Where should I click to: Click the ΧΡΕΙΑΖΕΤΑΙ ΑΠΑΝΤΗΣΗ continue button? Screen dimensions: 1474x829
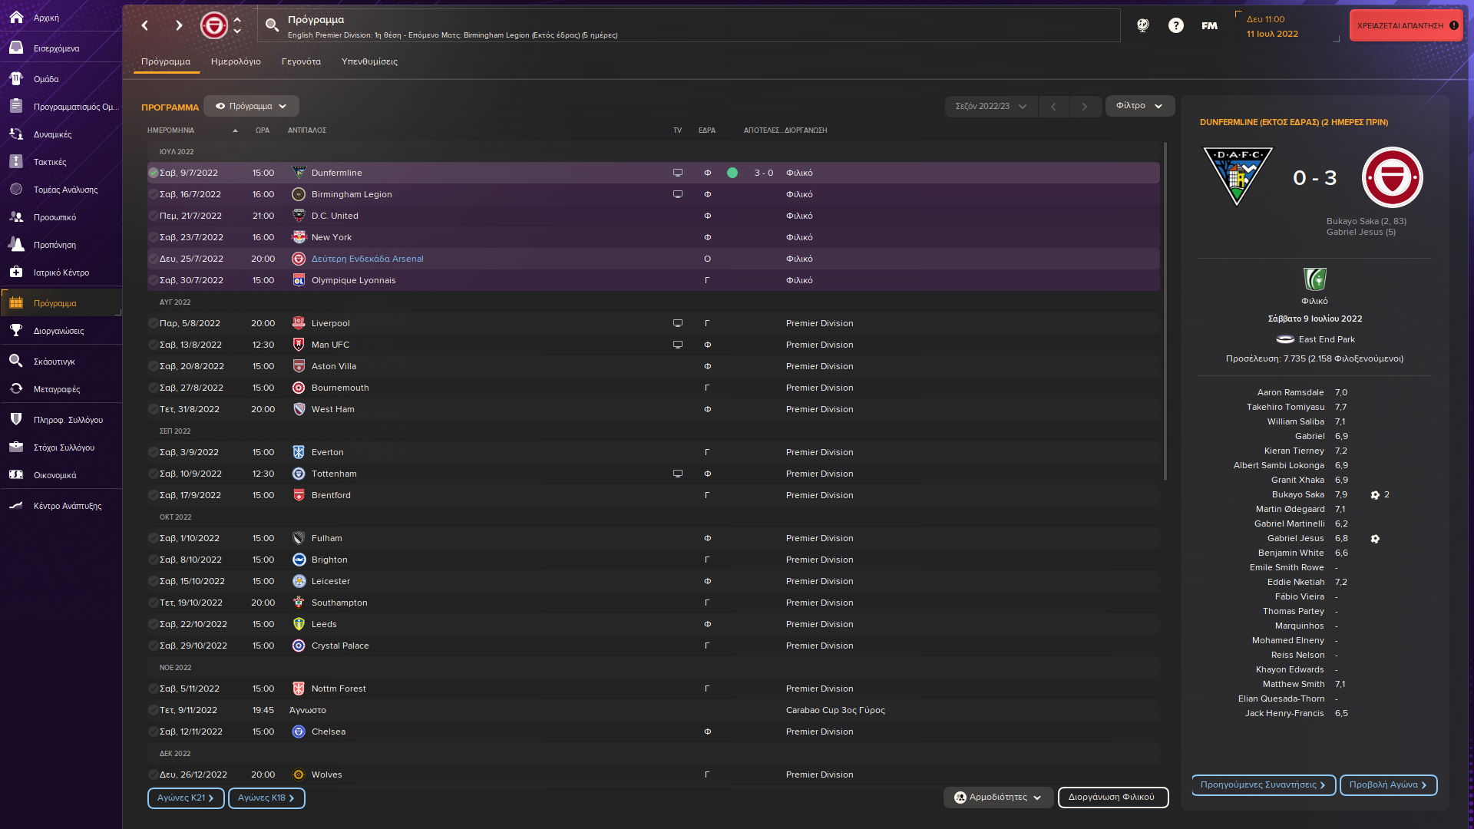point(1406,25)
